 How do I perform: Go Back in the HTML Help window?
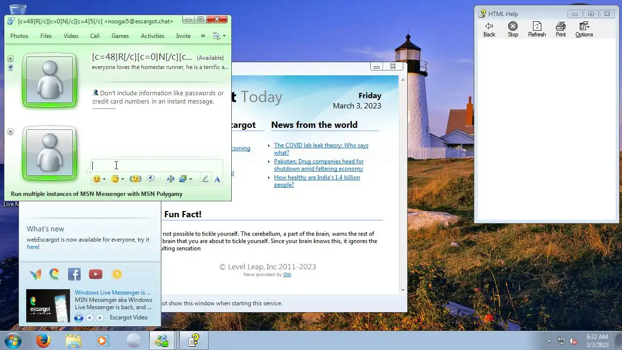(x=489, y=29)
